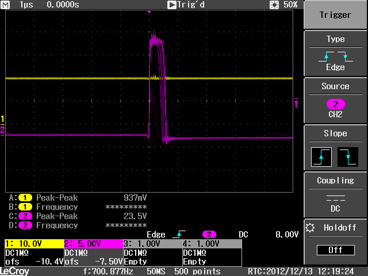Click the channel 1 offset -10.4V
The image size is (368, 276).
click(49, 262)
